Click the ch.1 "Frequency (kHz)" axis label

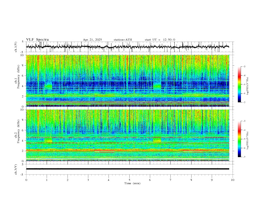pos(19,77)
